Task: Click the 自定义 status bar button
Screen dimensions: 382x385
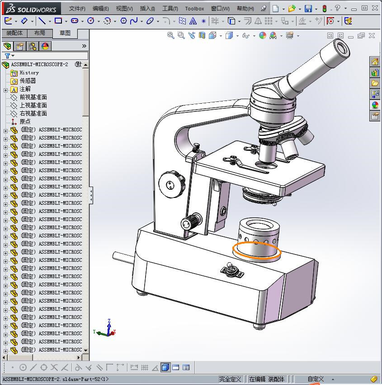Action: 316,379
